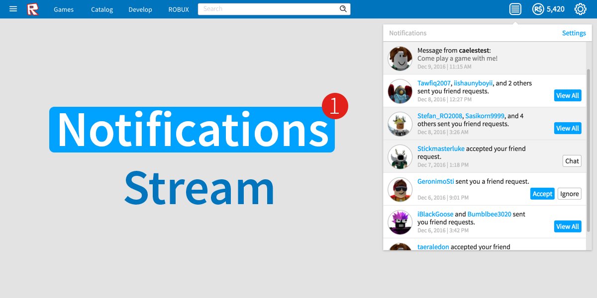Click the purple-haired iBlackGoose avatar
Viewport: 597px width, 298px height.
coord(400,223)
